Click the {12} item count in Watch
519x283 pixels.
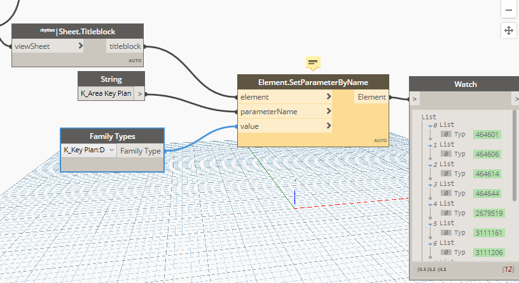coord(508,269)
